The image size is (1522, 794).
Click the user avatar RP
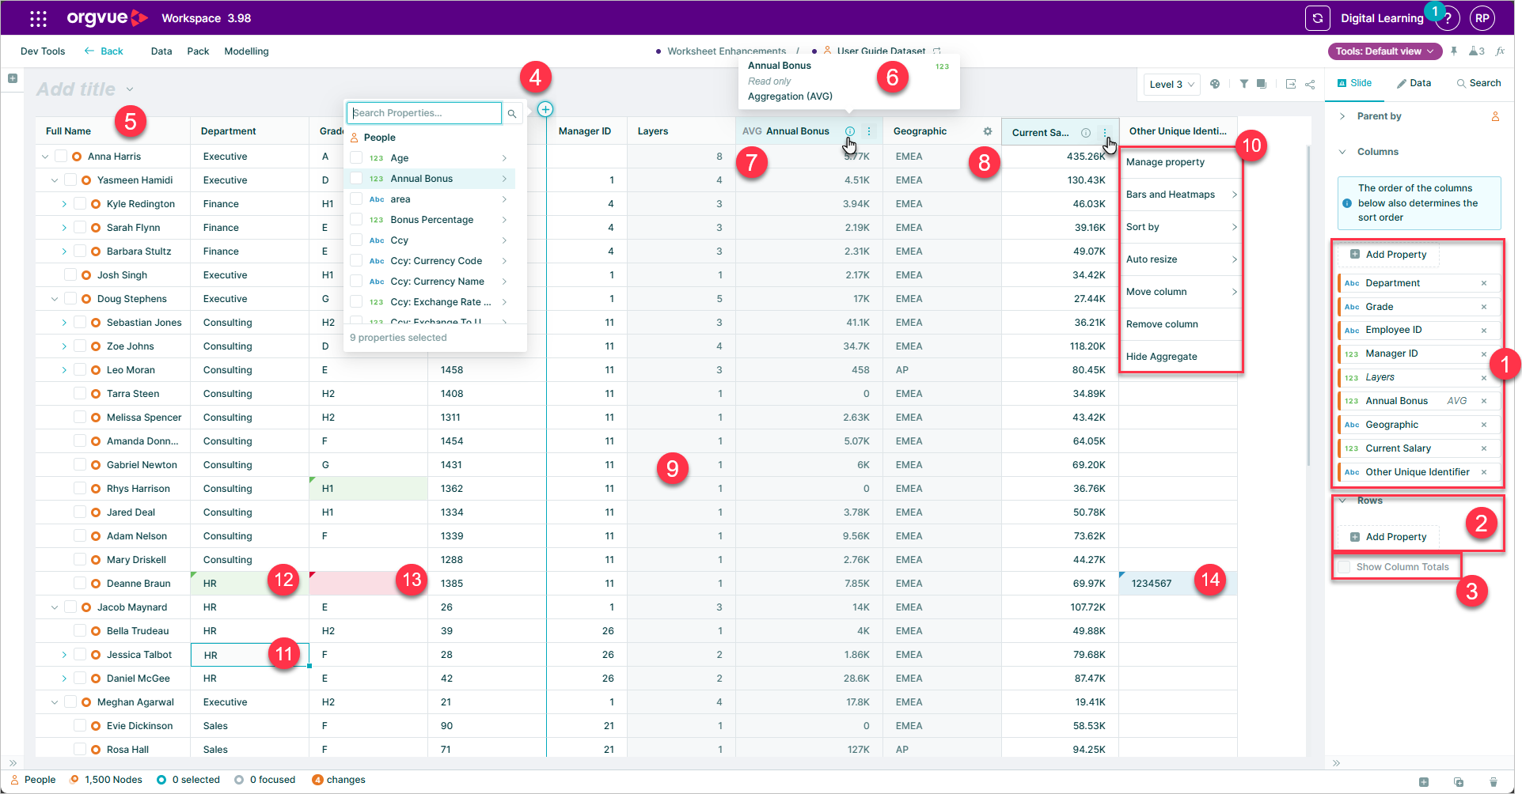click(1482, 18)
